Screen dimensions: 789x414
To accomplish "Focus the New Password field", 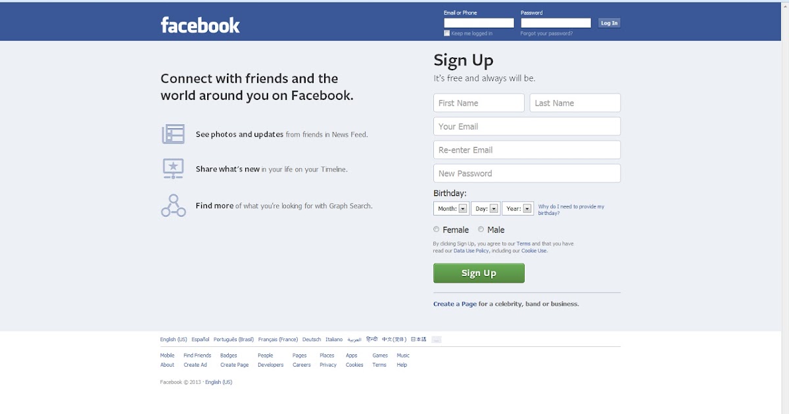I will point(527,173).
